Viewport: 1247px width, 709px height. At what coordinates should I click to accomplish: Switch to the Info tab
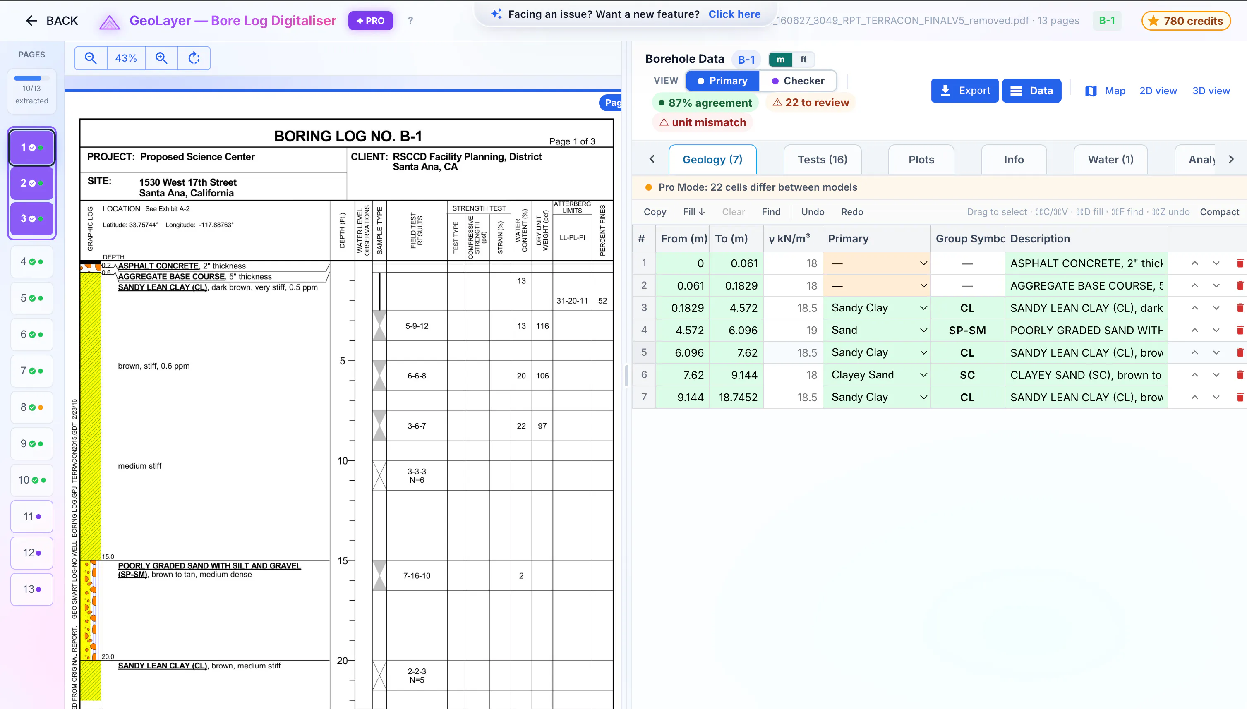tap(1014, 159)
